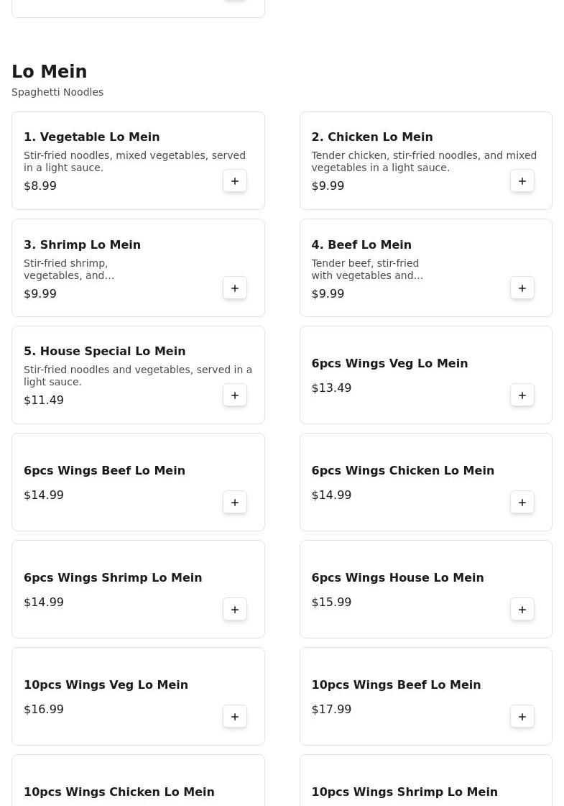Viewport: 564px width, 806px height.
Task: Click the truncated Shrimp Lo Mein description
Action: (x=69, y=270)
